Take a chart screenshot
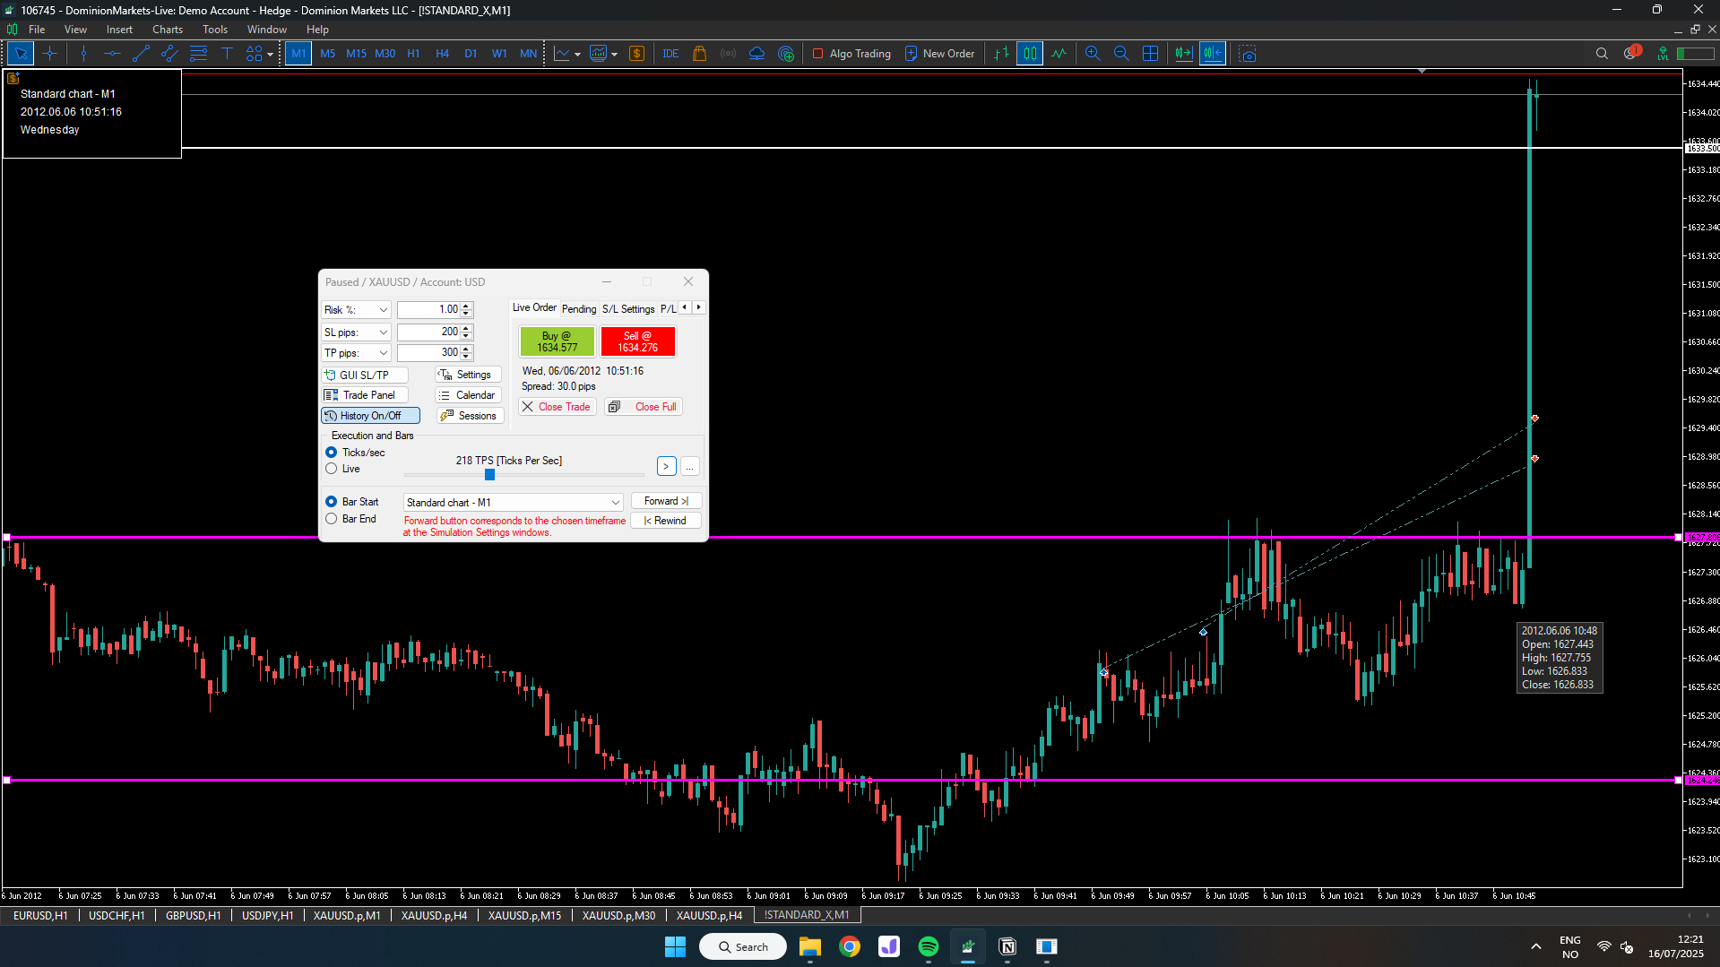Image resolution: width=1720 pixels, height=967 pixels. [x=1247, y=54]
